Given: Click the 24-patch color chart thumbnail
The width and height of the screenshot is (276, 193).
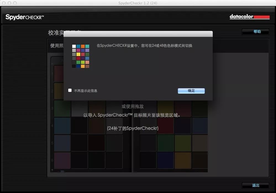Looking at the screenshot, I should click(81, 56).
